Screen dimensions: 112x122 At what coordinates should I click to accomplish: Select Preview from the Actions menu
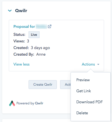tap(83, 80)
